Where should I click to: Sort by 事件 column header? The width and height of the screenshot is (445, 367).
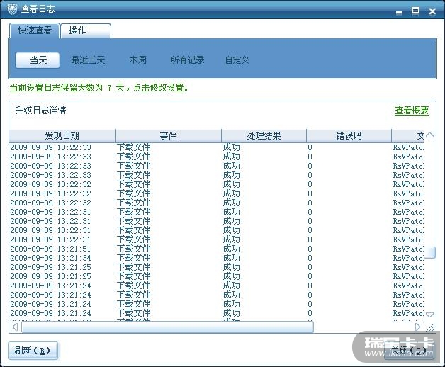tap(168, 135)
